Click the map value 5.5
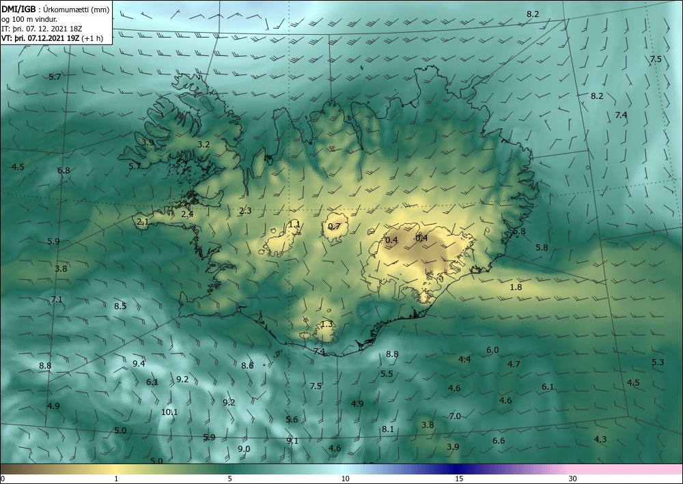This screenshot has width=683, height=484. click(x=387, y=373)
